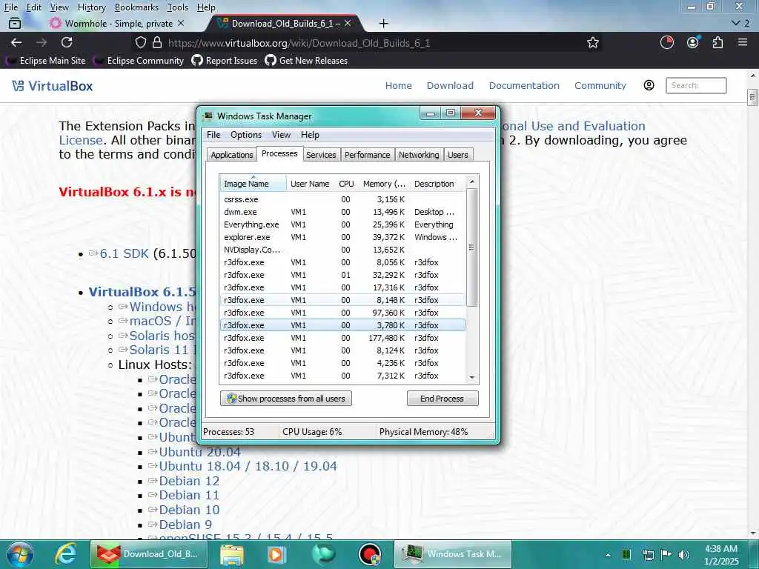Open the Eclipse Community bookmark
Screen dimensions: 759x569
(139, 61)
